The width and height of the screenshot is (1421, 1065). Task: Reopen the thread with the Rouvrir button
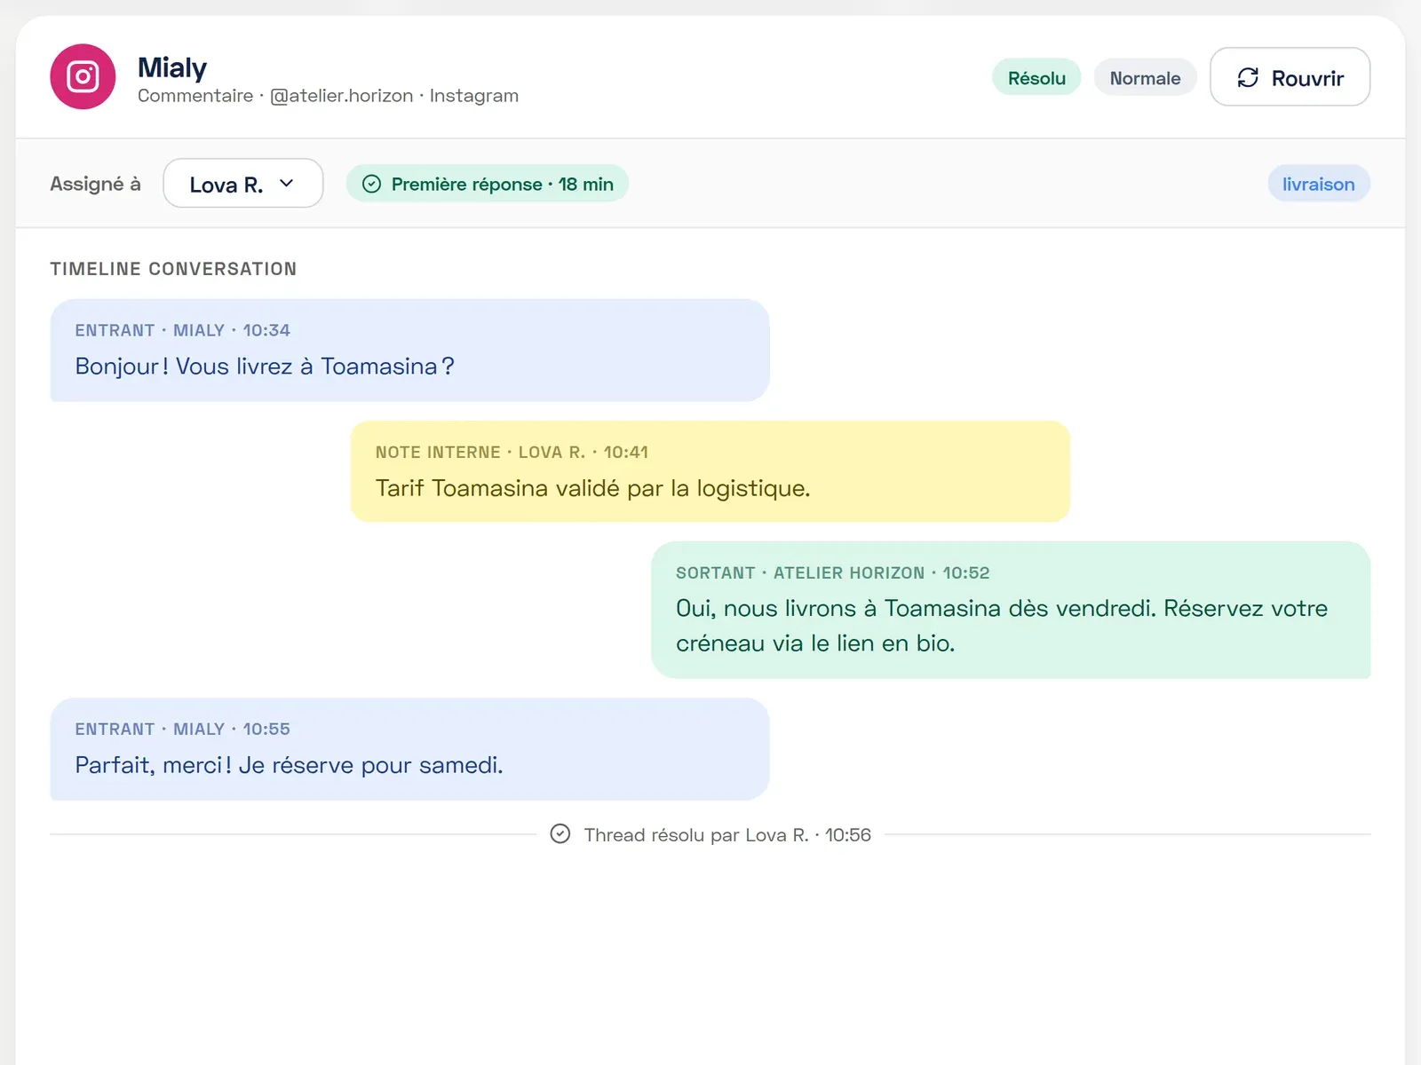tap(1290, 77)
